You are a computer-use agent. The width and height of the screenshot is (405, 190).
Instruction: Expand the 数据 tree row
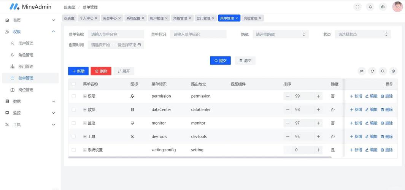[x=85, y=109]
